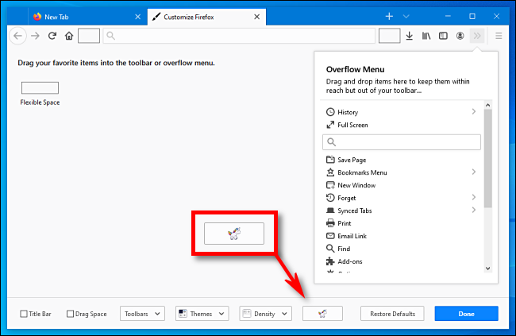Image resolution: width=516 pixels, height=336 pixels.
Task: Open the hamburger application menu
Action: click(499, 36)
